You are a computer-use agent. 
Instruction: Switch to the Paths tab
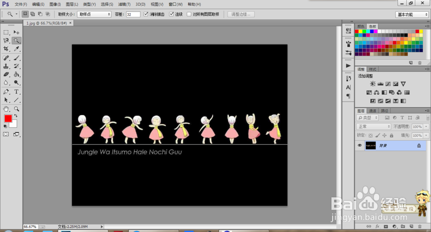pyautogui.click(x=384, y=111)
